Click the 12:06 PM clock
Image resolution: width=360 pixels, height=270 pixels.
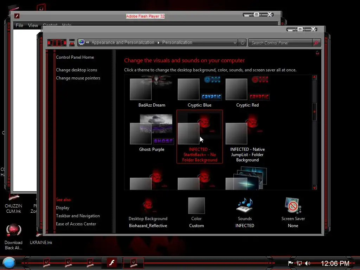pyautogui.click(x=335, y=263)
